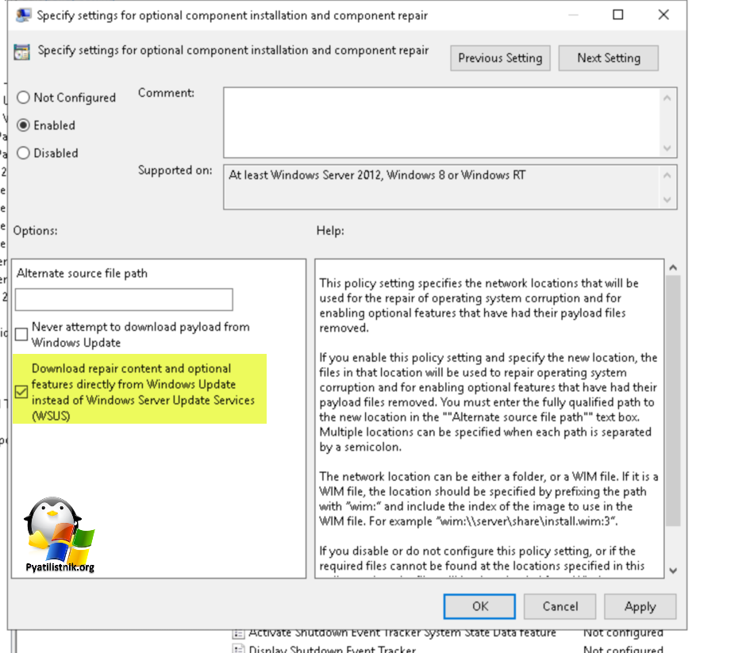Click the help paragraph starting 'This policy setting specifies'
This screenshot has width=750, height=653.
click(479, 305)
